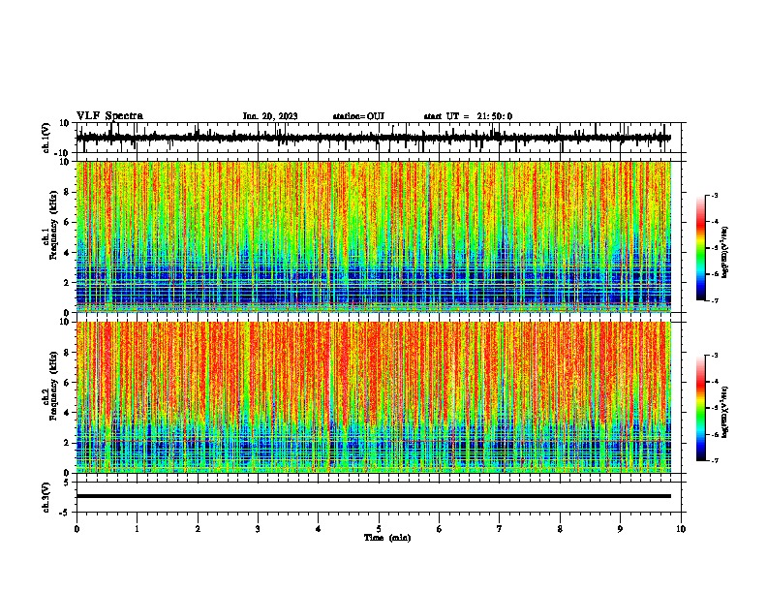Click the "VLF Spectra" title text
Image resolution: width=767 pixels, height=593 pixels.
click(x=109, y=115)
